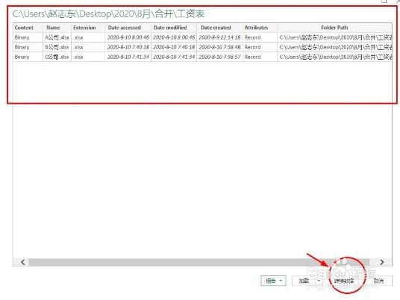Click the horizontal scrollbar thumb
The width and height of the screenshot is (400, 300).
199,262
